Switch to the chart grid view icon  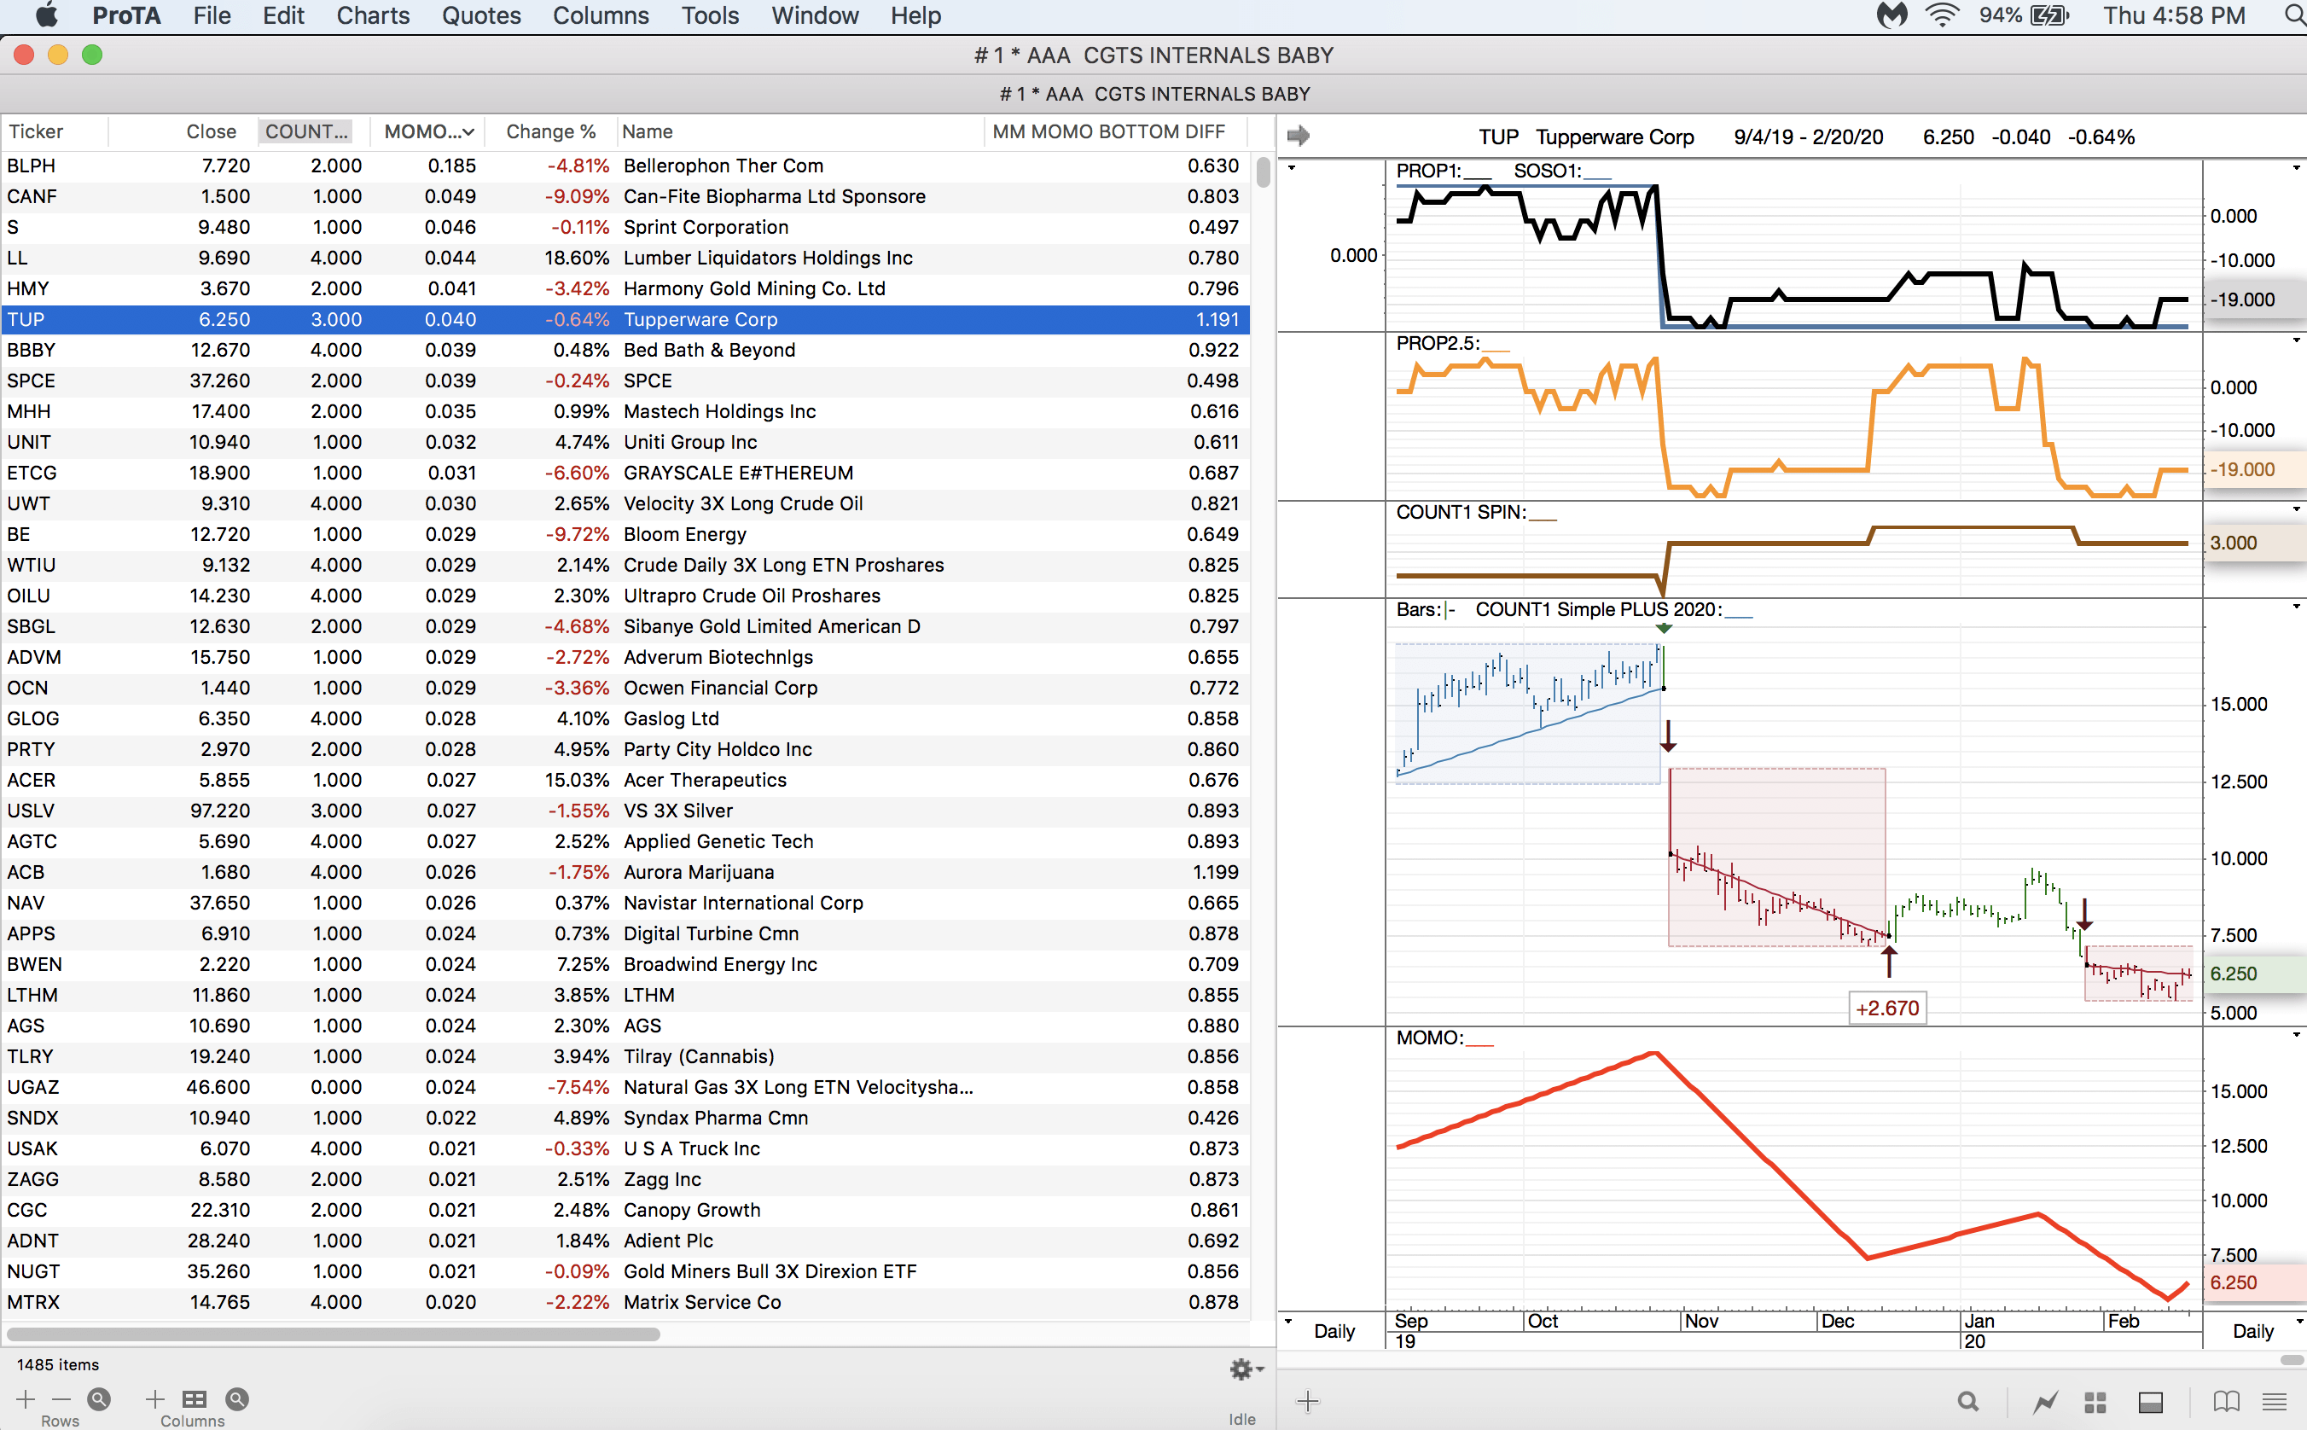tap(2095, 1402)
